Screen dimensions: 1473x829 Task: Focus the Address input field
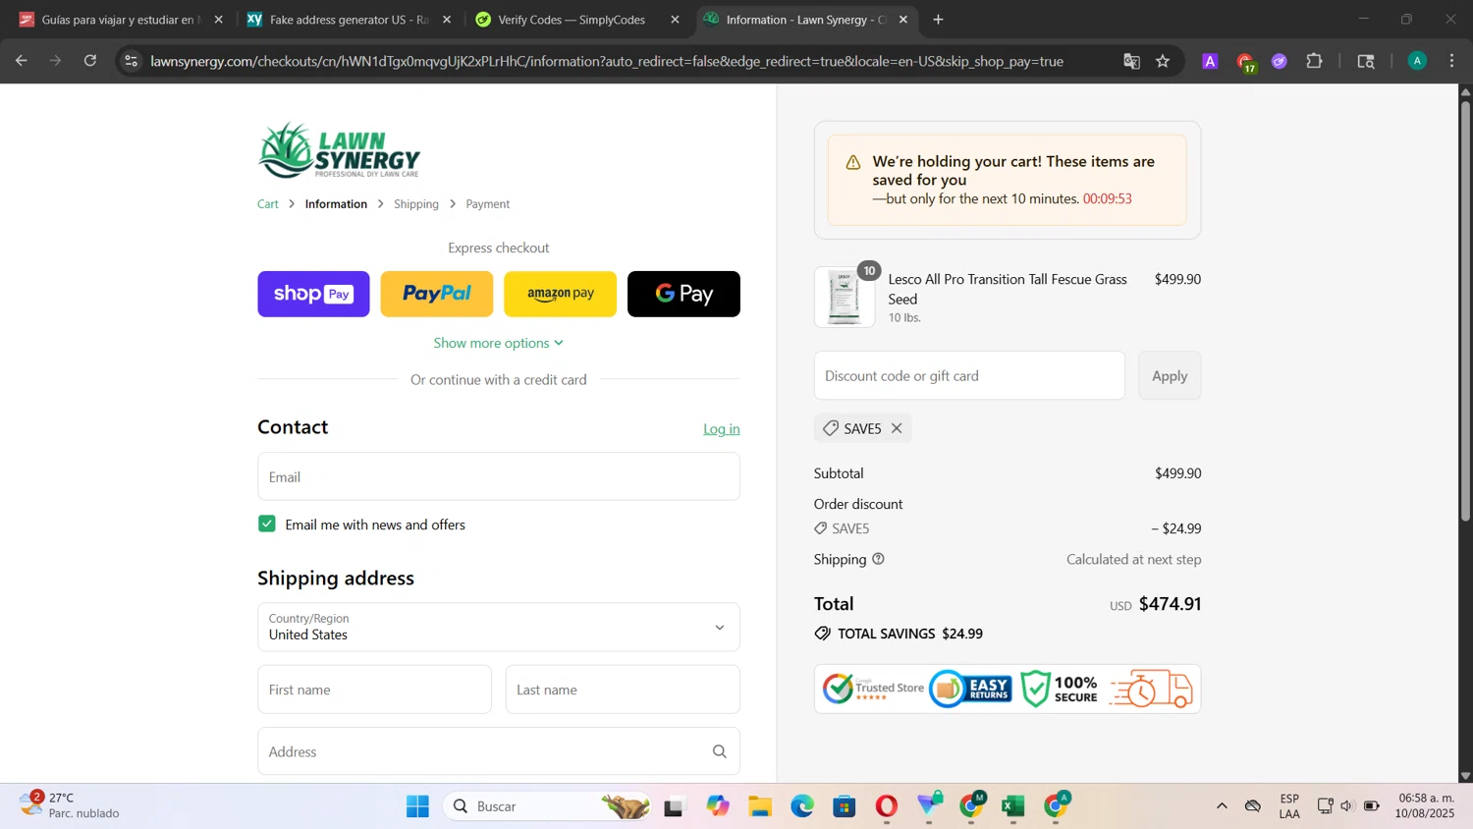click(499, 751)
